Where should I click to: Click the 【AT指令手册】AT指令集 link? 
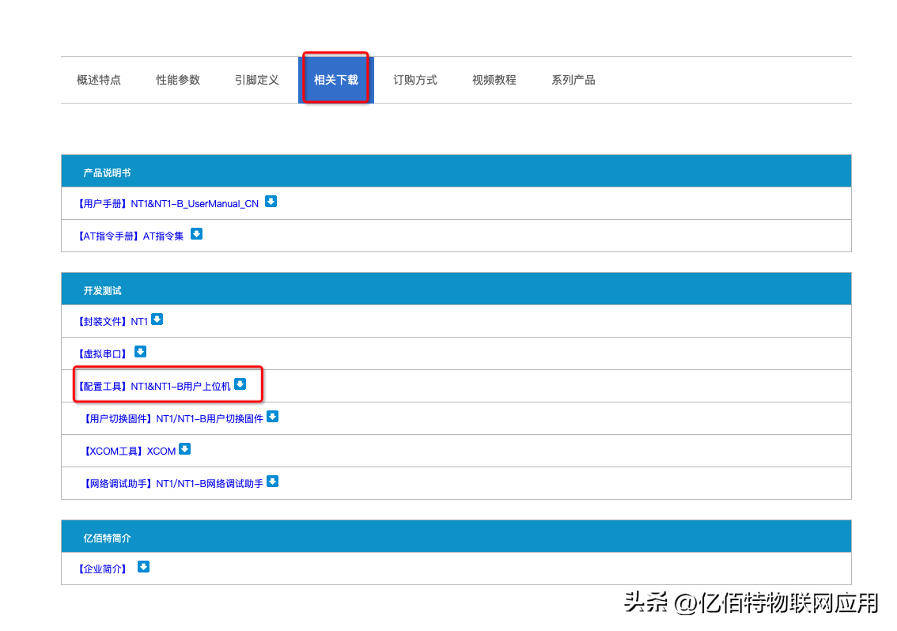131,236
